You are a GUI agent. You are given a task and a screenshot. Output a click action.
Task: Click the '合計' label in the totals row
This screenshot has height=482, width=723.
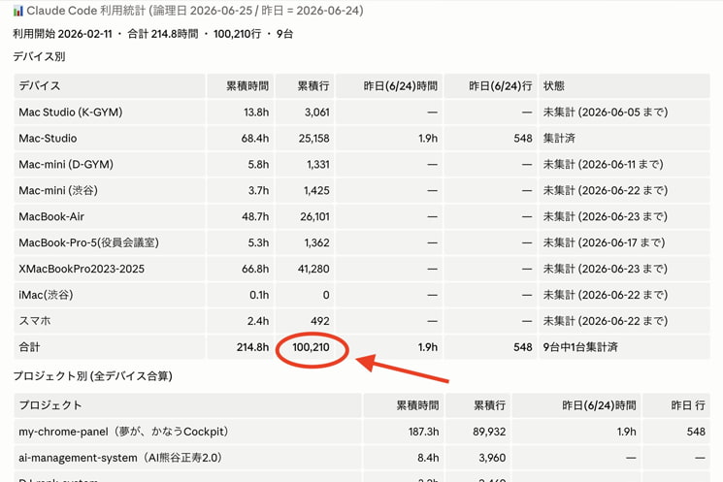point(29,347)
